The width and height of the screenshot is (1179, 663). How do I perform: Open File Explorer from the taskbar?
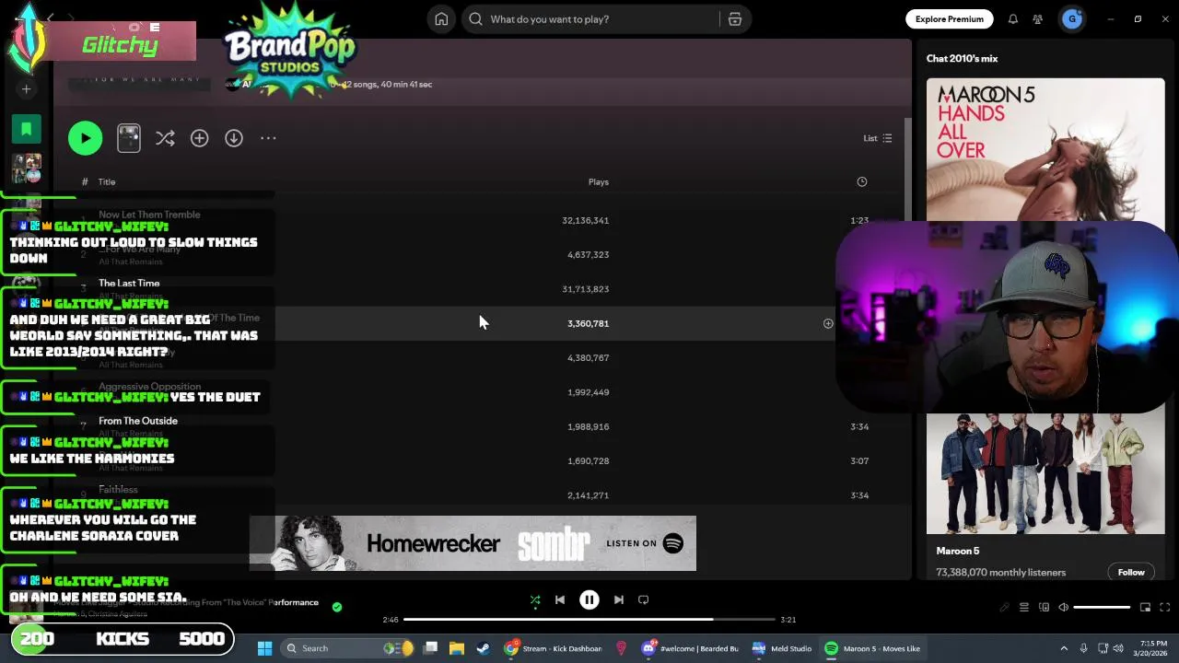(x=457, y=648)
